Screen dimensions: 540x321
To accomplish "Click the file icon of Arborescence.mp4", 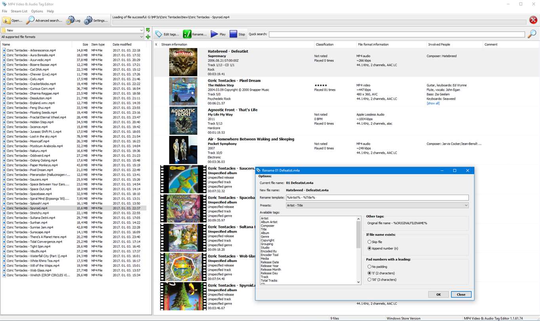I will click(4, 50).
